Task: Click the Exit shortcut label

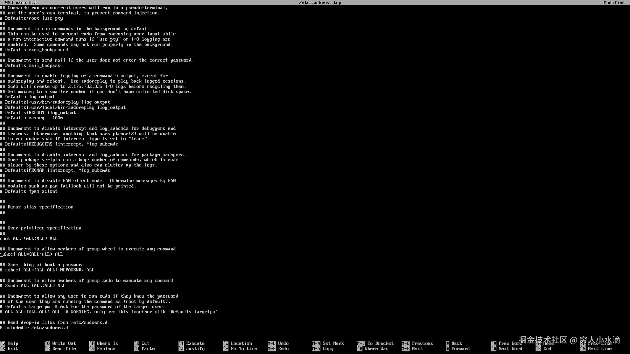Action: pos(12,348)
